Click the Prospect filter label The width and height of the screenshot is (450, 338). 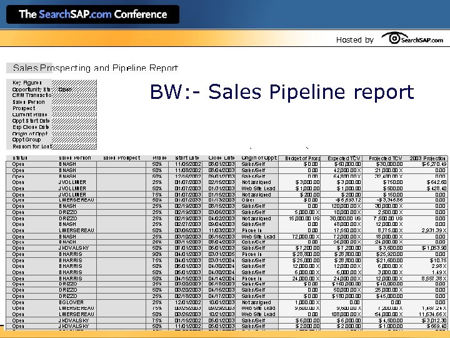point(24,108)
